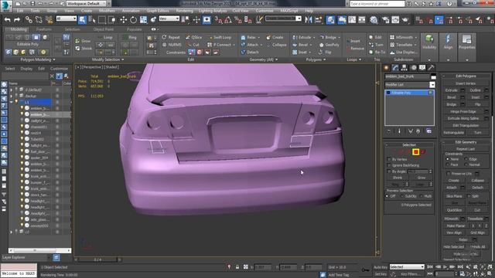Activate the Unlink Selection tool

click(39, 20)
